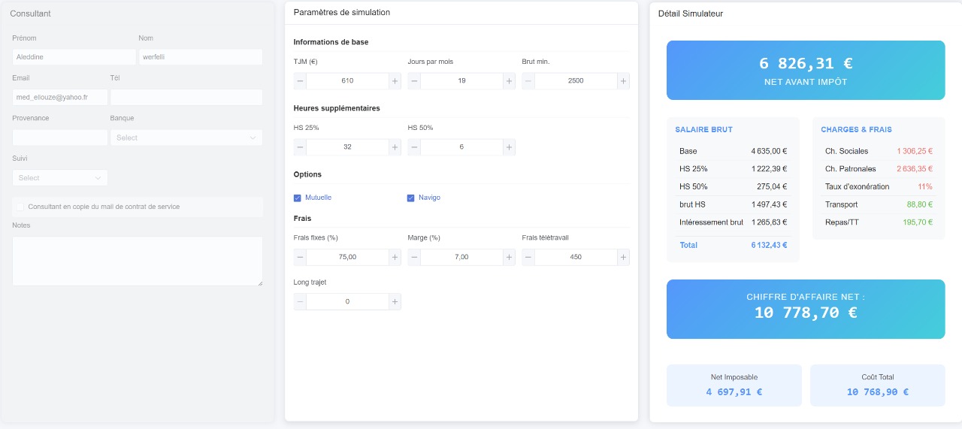Click the Base salary 4 635,00 € value
The height and width of the screenshot is (429, 962).
(x=769, y=151)
